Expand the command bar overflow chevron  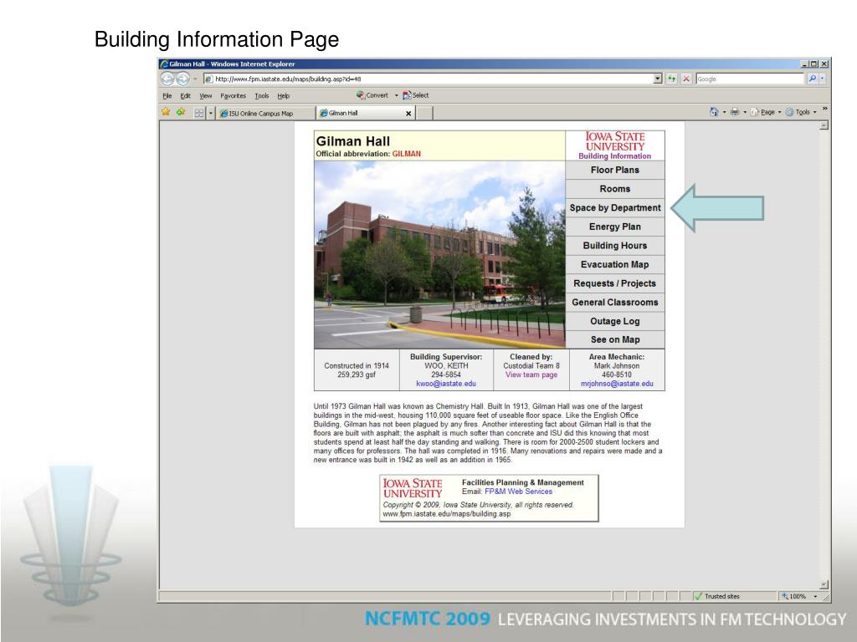pyautogui.click(x=824, y=110)
